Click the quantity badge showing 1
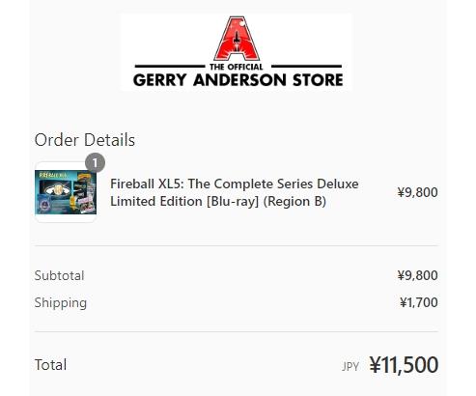The width and height of the screenshot is (476, 396). click(95, 163)
